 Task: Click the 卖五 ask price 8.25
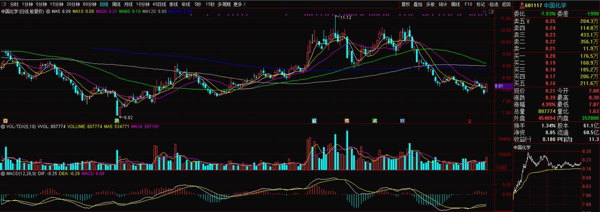550,21
